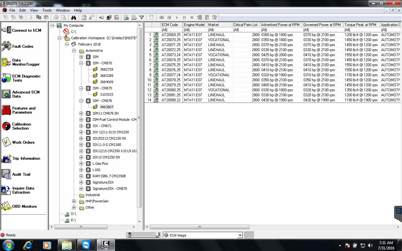Viewport: 402px width, 251px height.
Task: Collapse the Calibration Workspace node
Action: click(x=60, y=38)
